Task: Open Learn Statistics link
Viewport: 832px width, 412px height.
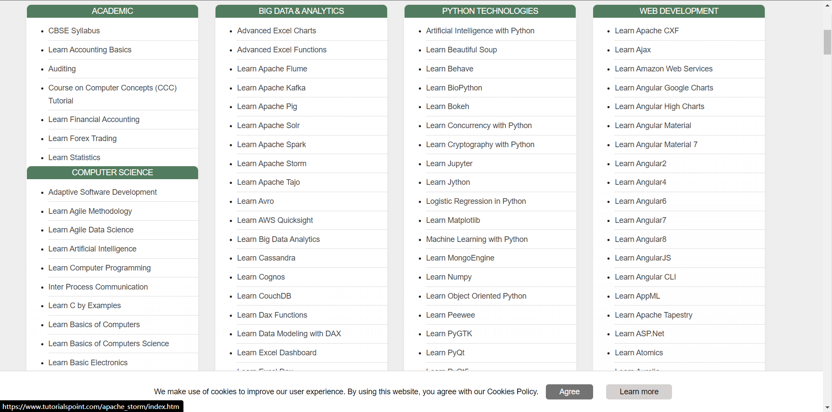Action: [x=74, y=158]
